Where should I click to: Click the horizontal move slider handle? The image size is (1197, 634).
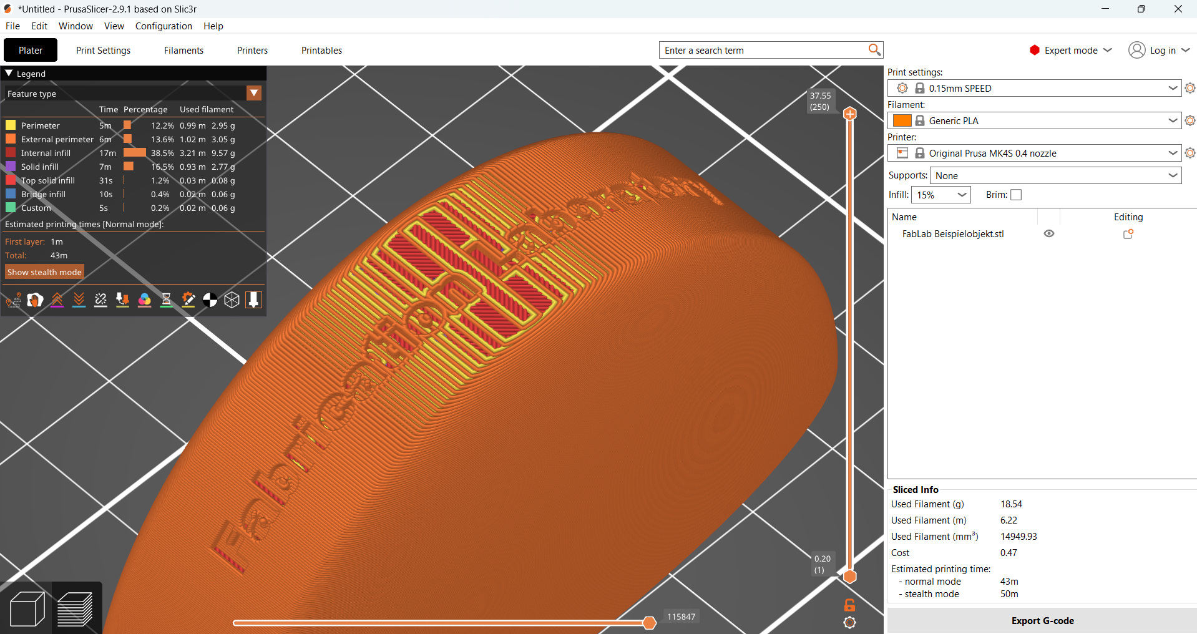tap(649, 623)
